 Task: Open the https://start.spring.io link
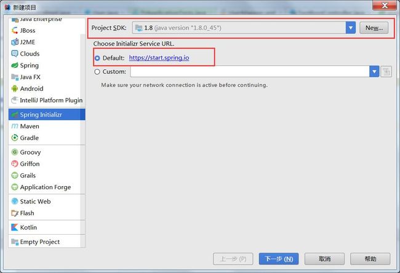pyautogui.click(x=159, y=58)
